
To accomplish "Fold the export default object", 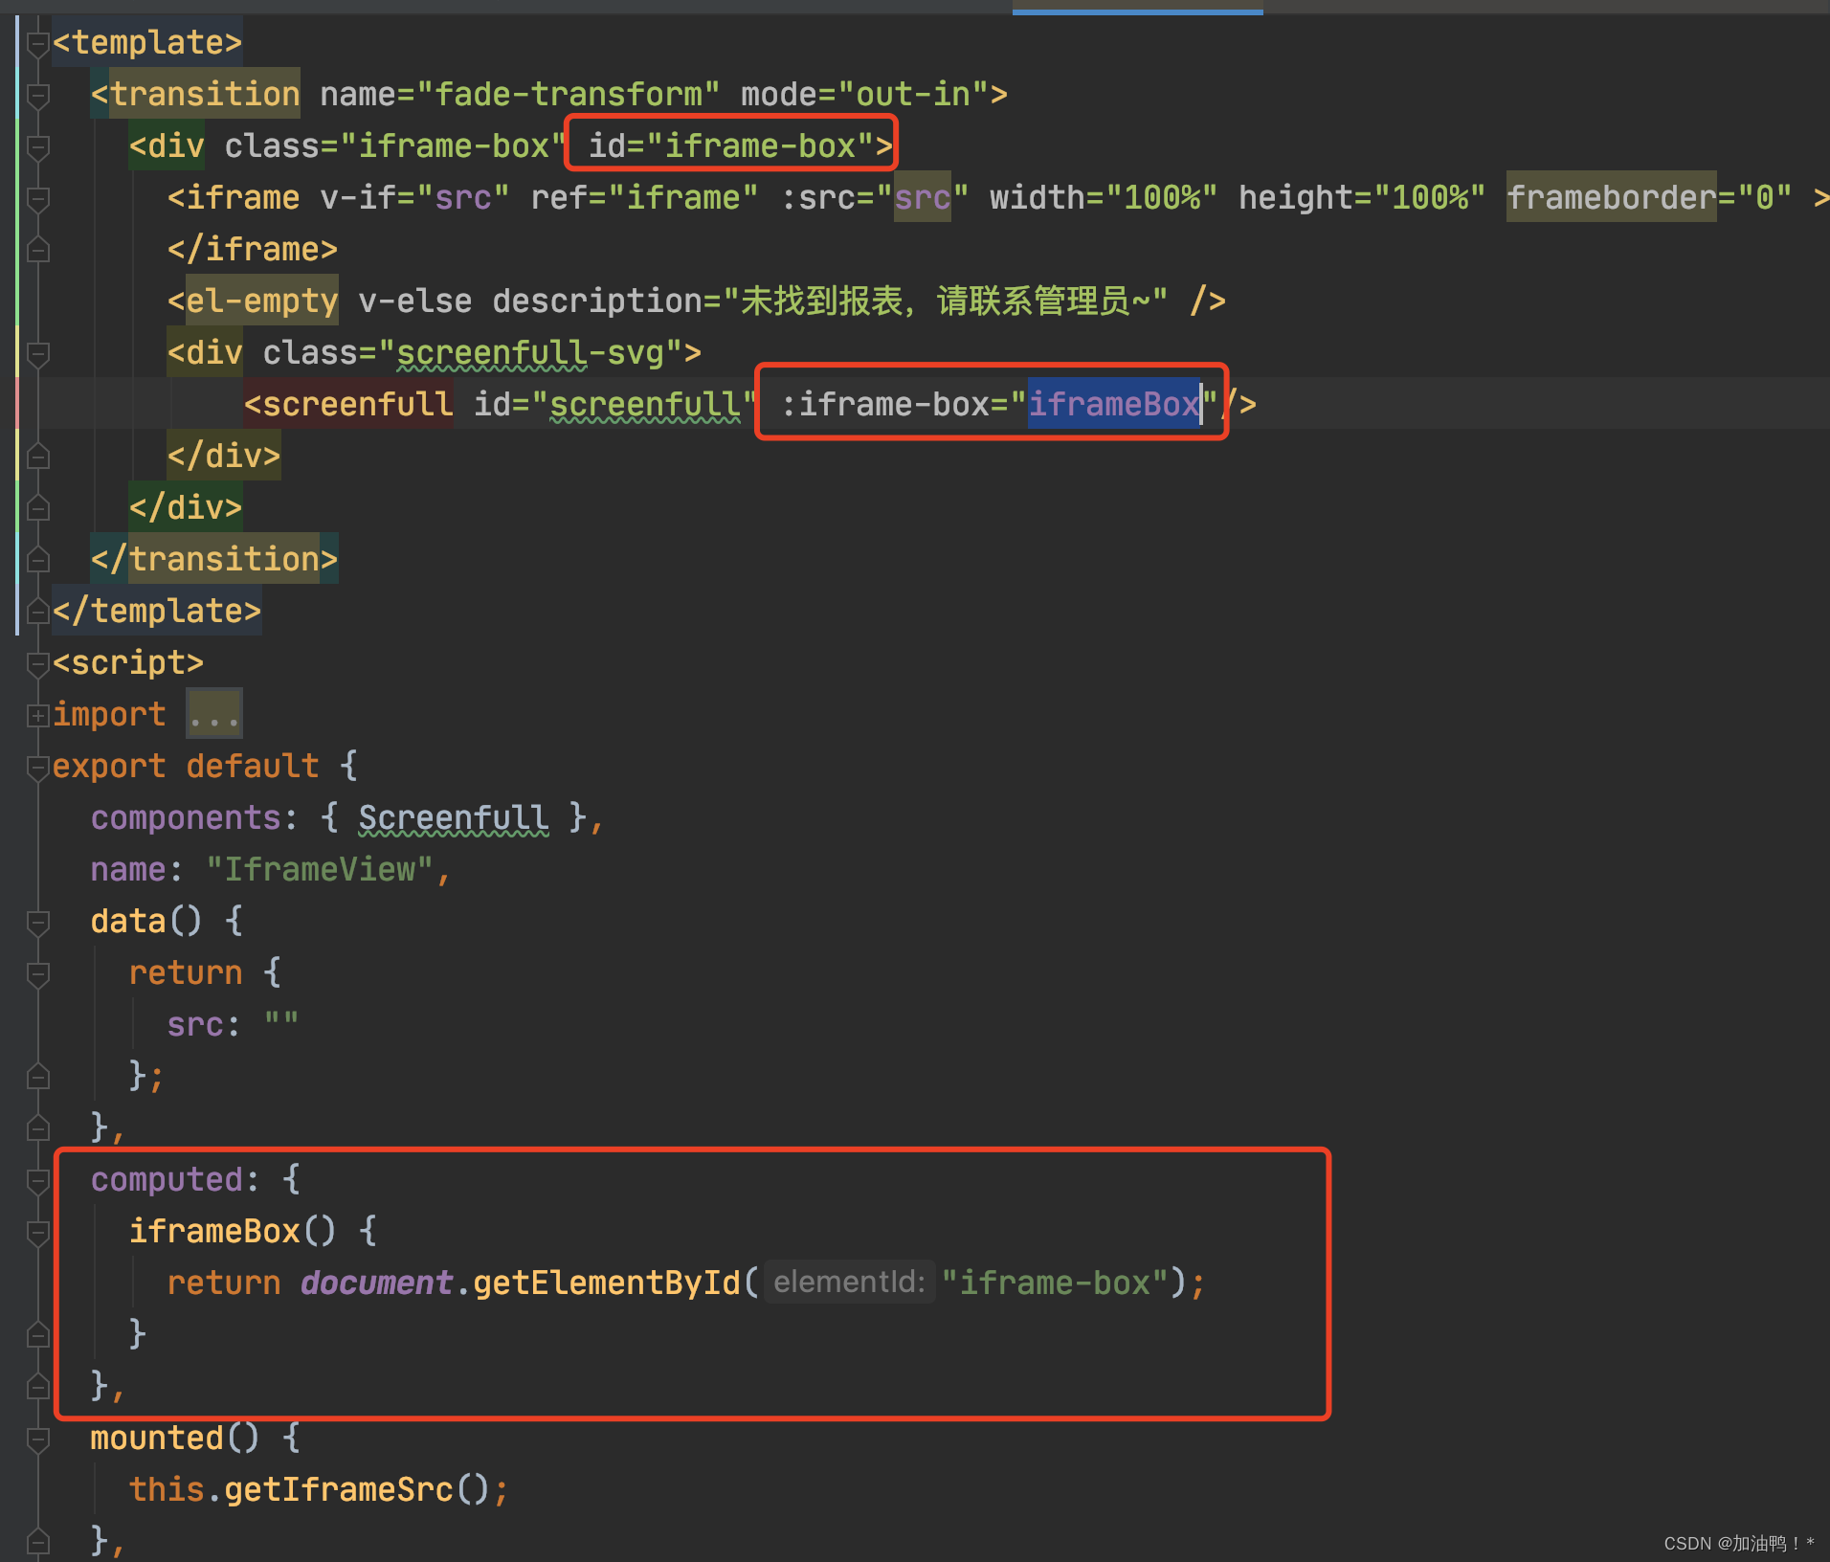I will click(38, 767).
